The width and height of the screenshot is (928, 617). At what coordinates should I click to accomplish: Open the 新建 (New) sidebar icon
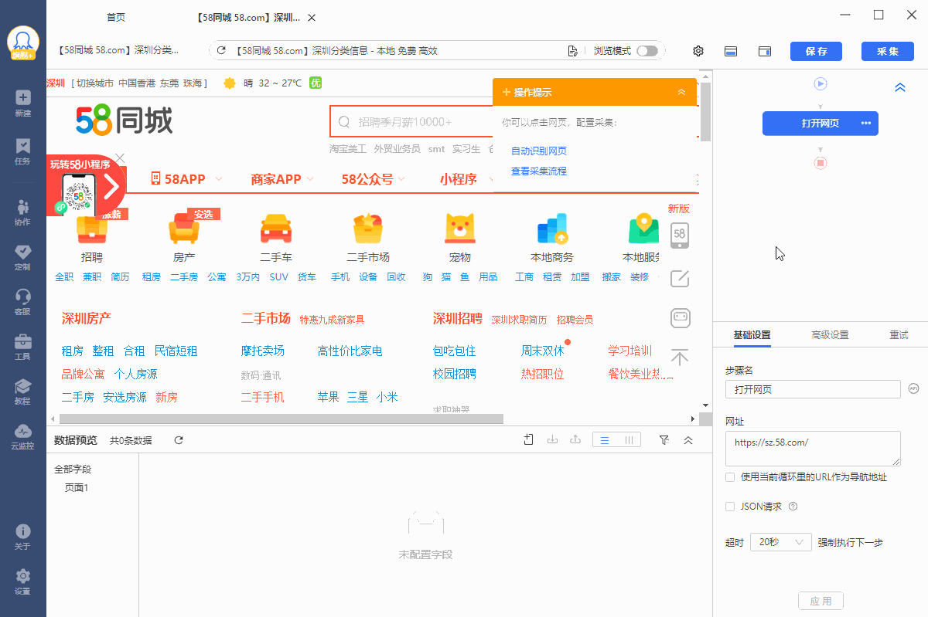(22, 103)
